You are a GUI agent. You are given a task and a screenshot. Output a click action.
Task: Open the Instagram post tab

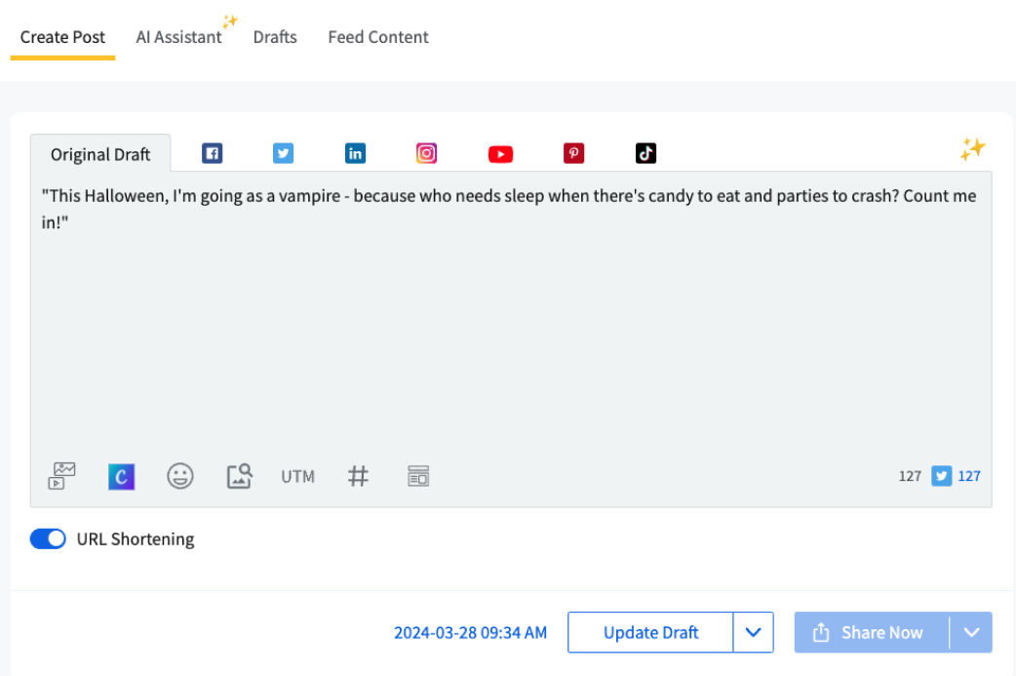click(x=426, y=153)
